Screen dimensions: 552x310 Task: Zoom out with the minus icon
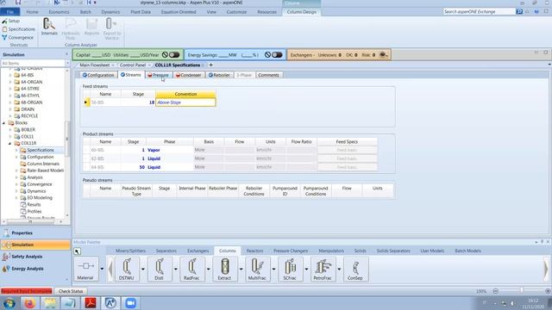click(495, 291)
